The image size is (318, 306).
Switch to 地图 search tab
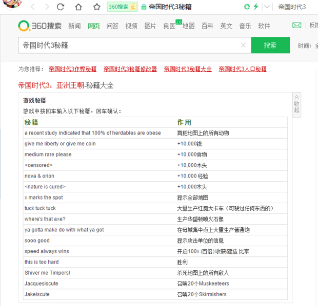(x=188, y=26)
